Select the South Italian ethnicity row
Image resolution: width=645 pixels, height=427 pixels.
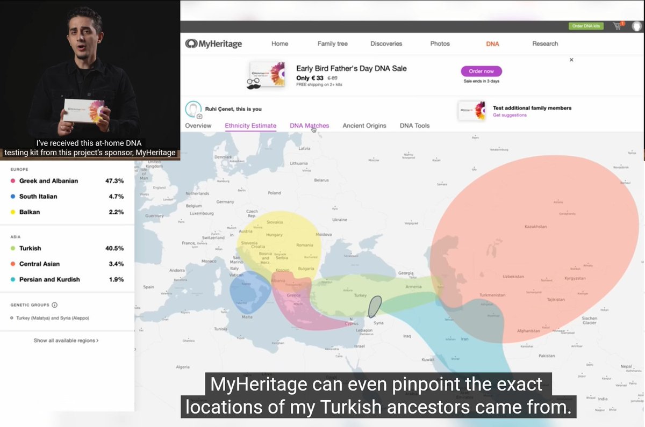click(67, 197)
